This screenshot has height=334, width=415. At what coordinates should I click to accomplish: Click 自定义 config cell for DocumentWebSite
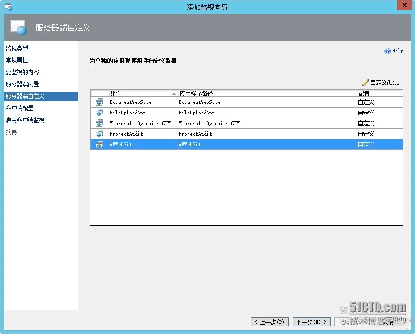click(380, 102)
